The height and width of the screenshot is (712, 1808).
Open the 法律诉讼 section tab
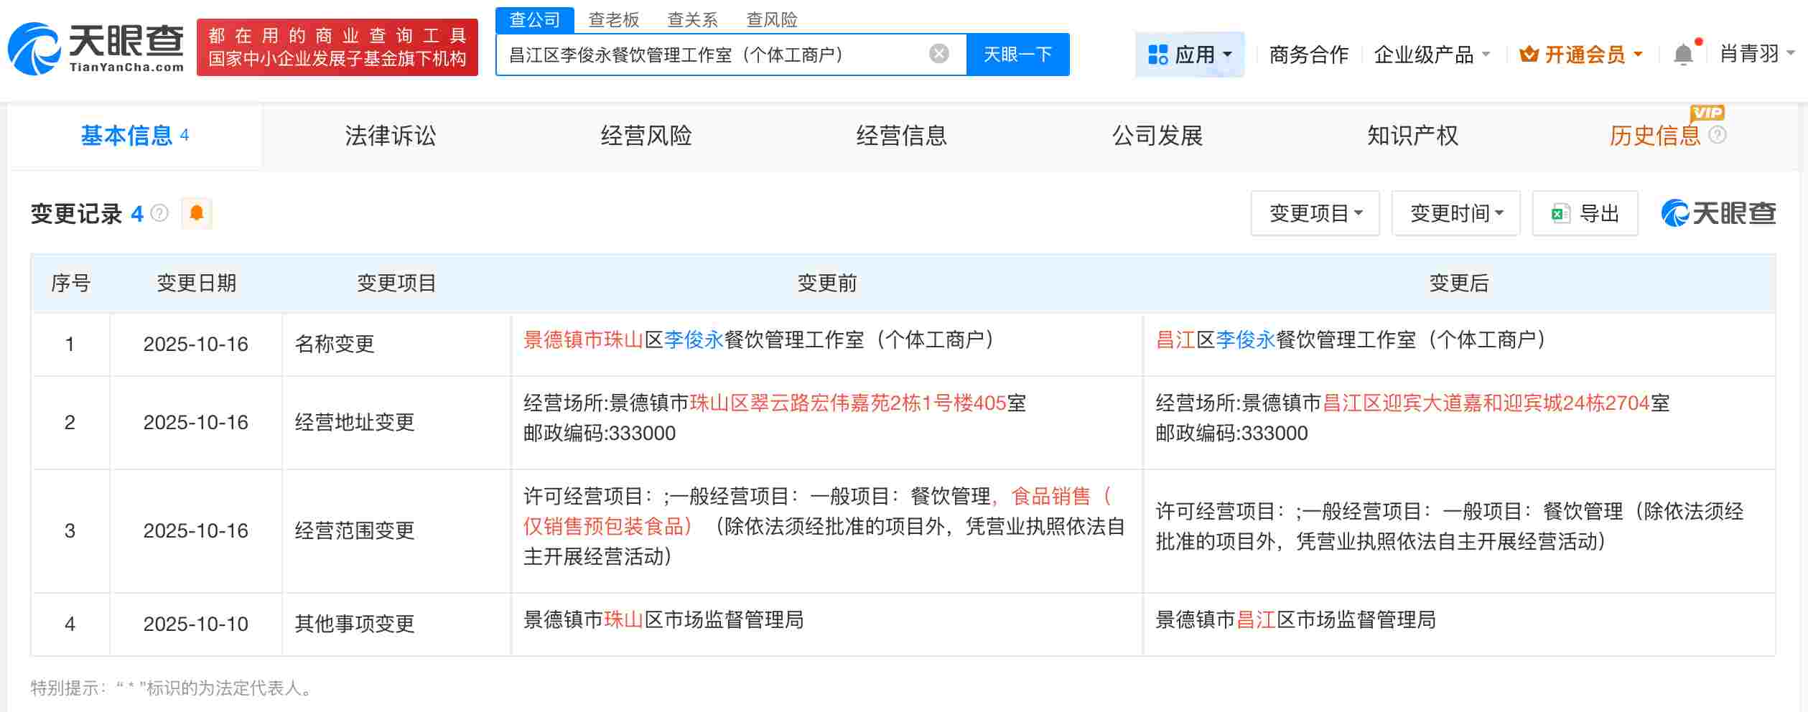click(x=391, y=136)
